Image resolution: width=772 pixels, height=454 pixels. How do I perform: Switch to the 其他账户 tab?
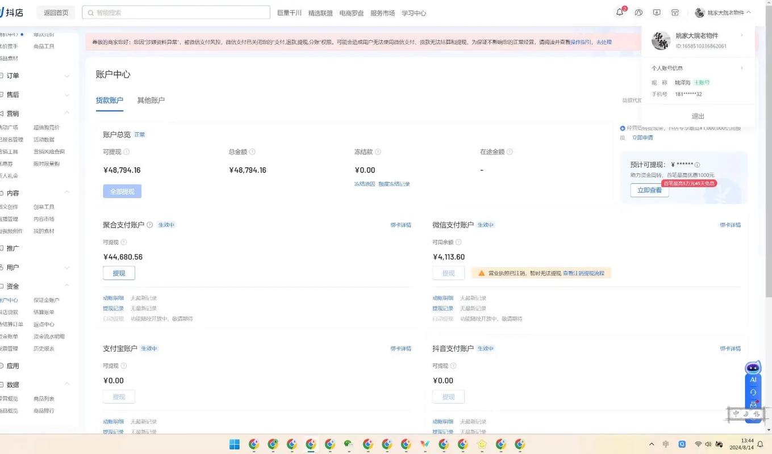point(151,100)
